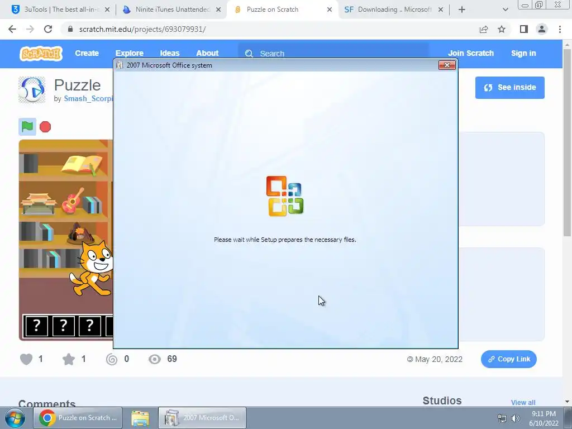Viewport: 572px width, 429px height.
Task: Toggle Chrome side panel icon
Action: pyautogui.click(x=524, y=29)
